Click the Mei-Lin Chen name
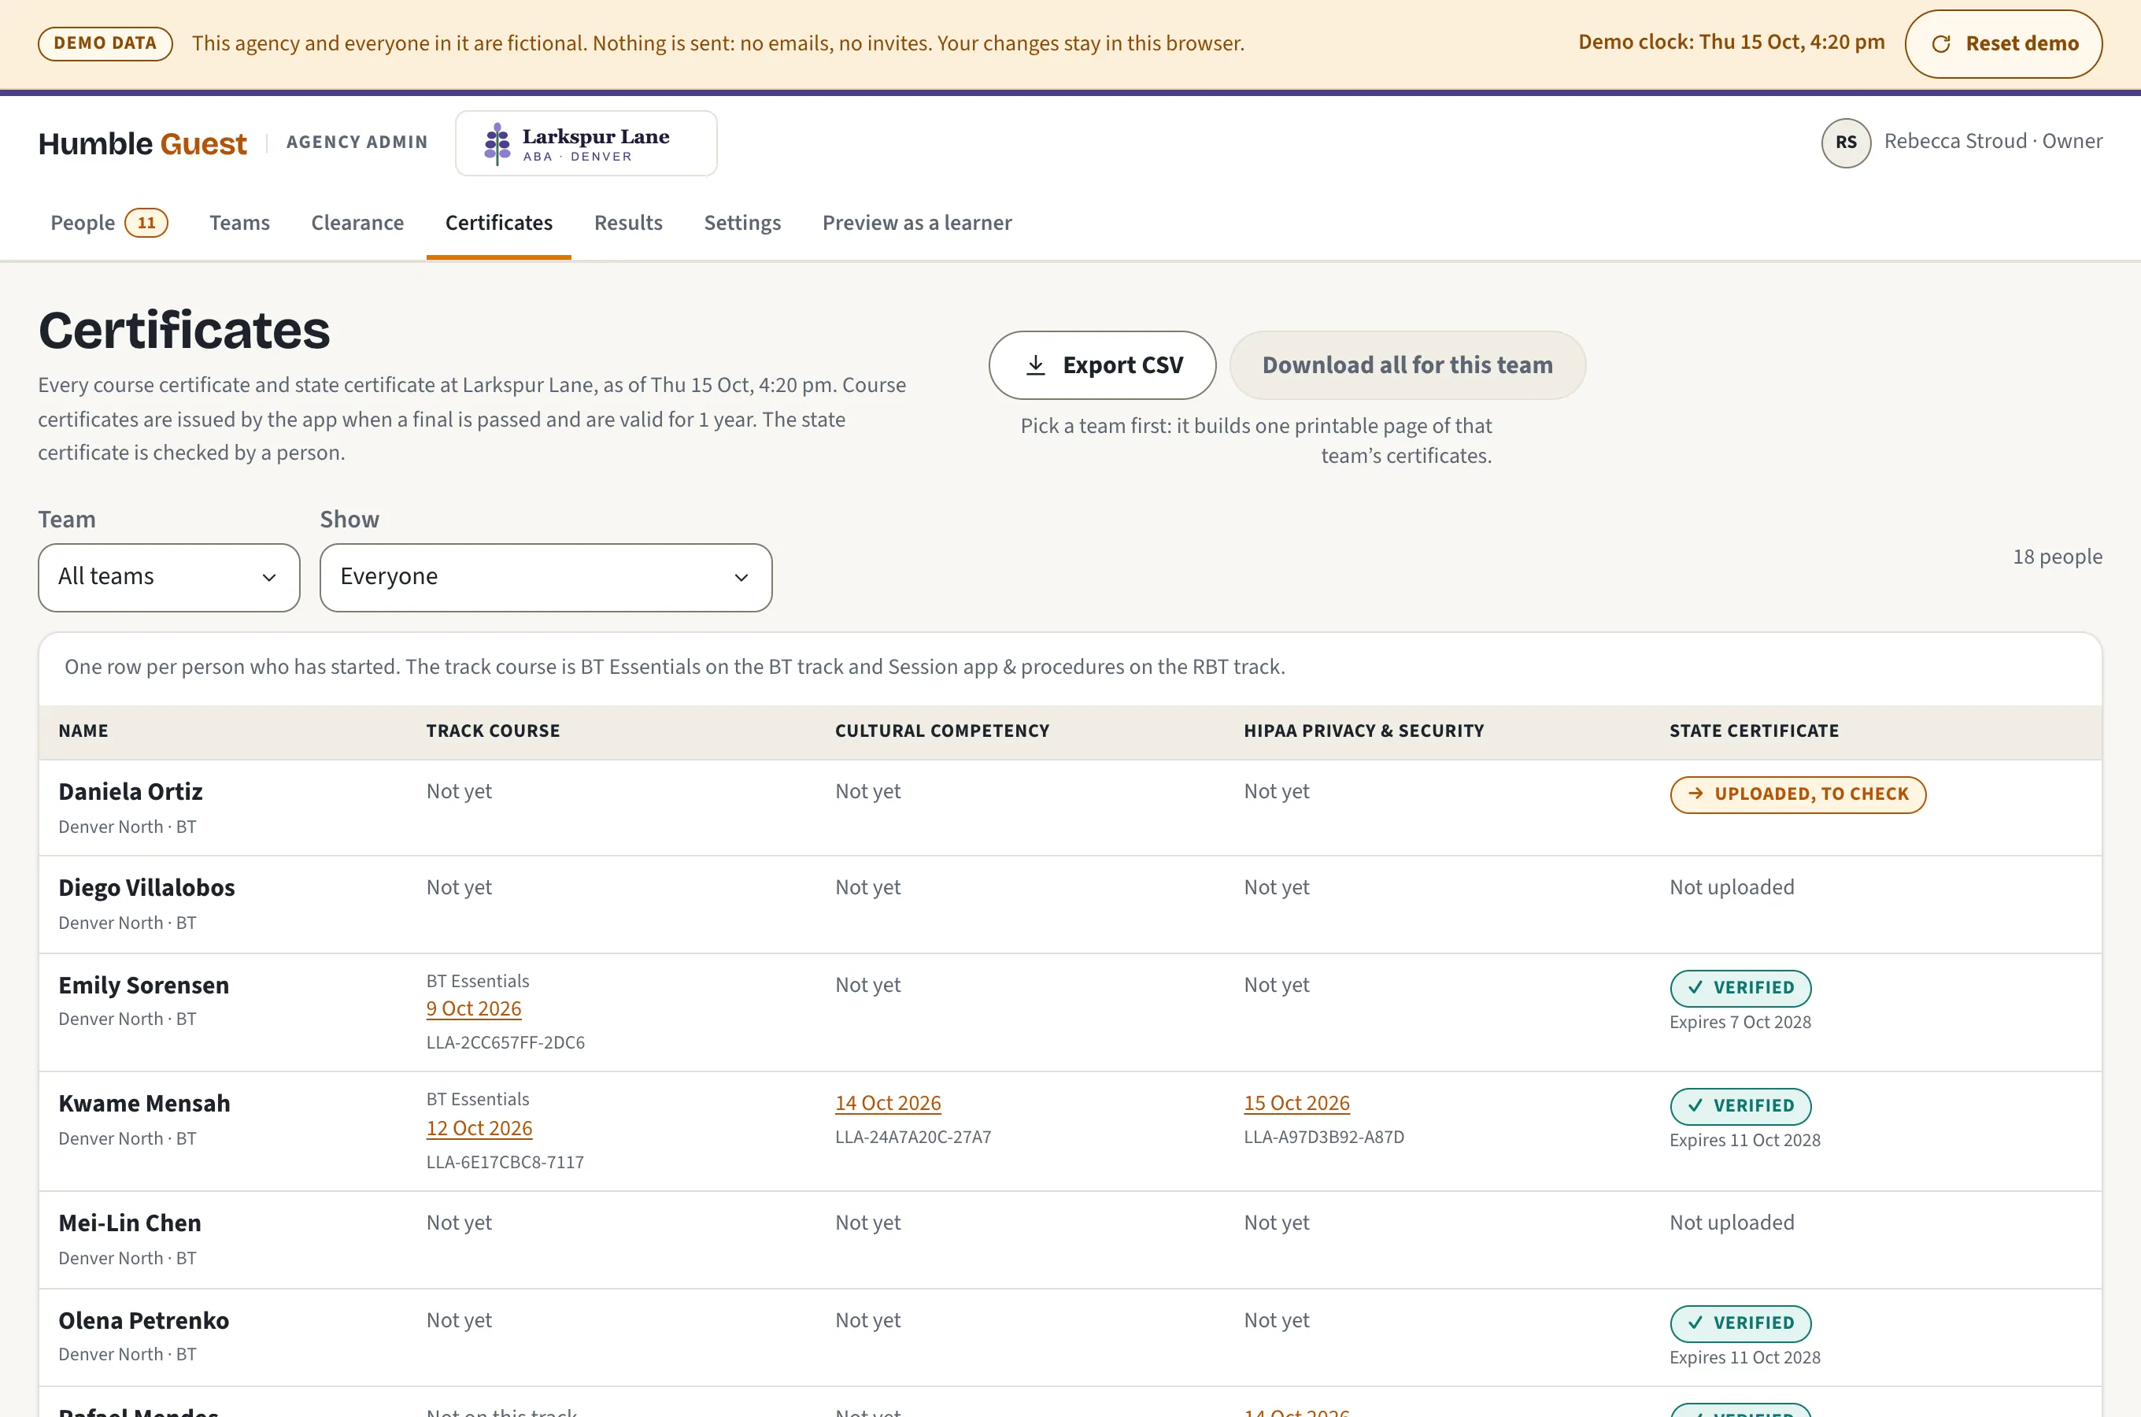Viewport: 2141px width, 1417px height. (x=130, y=1223)
